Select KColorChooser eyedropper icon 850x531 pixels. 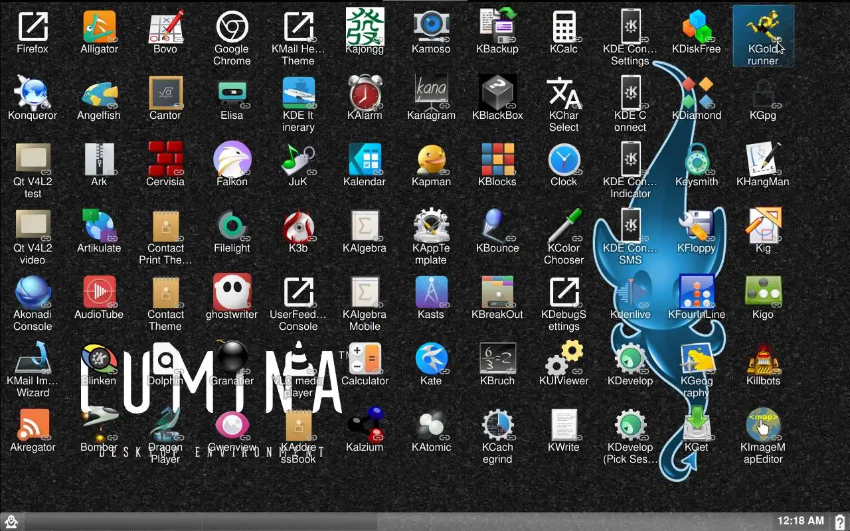564,226
